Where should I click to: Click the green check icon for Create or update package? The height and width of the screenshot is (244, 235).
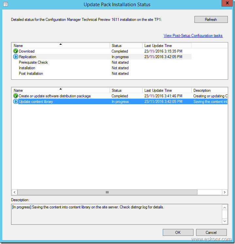click(x=16, y=96)
